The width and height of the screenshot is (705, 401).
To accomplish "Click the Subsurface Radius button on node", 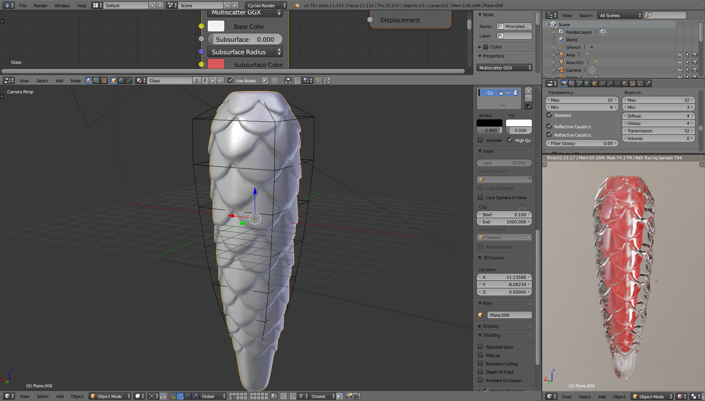I will point(245,52).
